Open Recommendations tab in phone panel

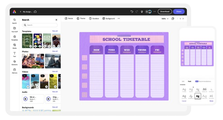[x=203, y=81]
